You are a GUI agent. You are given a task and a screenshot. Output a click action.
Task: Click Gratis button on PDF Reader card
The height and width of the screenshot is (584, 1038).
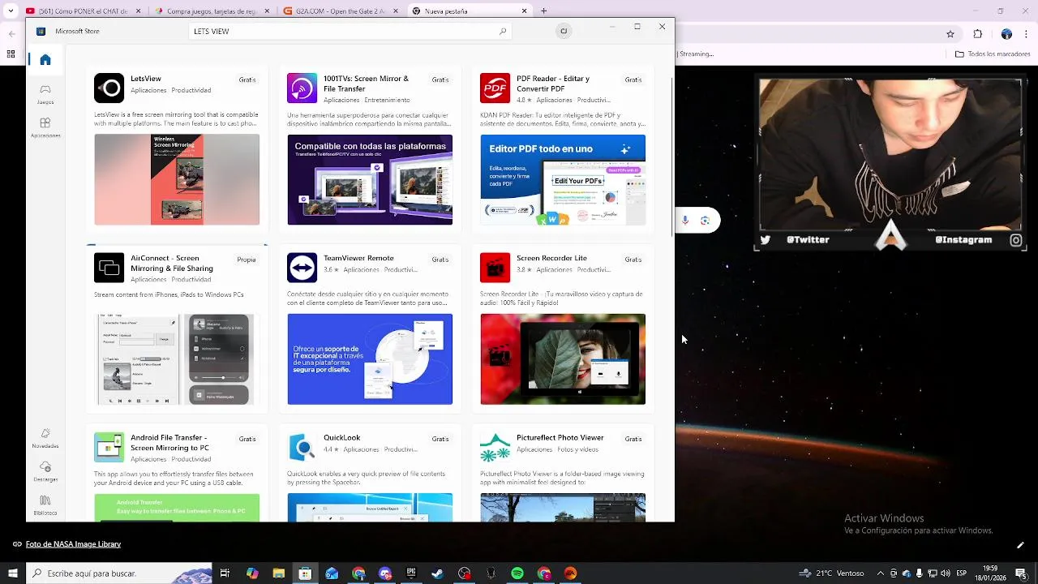pyautogui.click(x=633, y=79)
